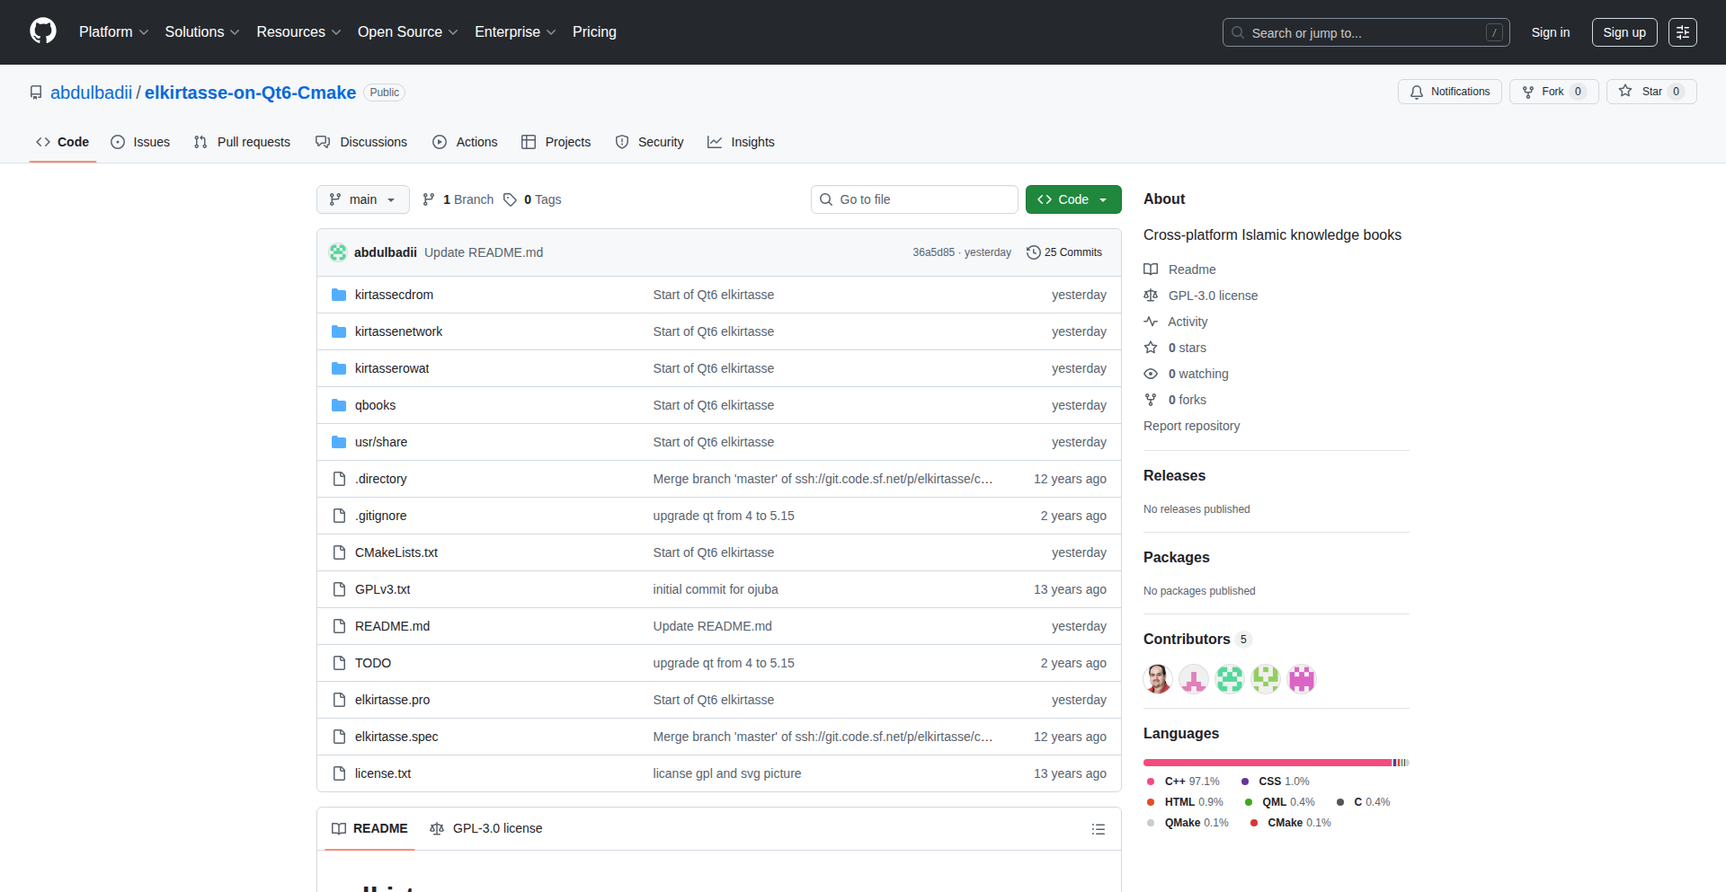Open the main branch dropdown
The width and height of the screenshot is (1726, 892).
pyautogui.click(x=362, y=199)
